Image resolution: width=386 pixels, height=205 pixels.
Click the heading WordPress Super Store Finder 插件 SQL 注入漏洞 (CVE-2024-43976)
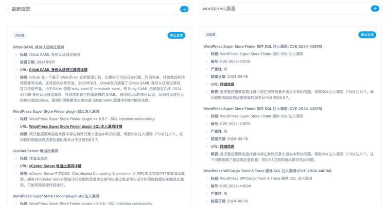[262, 46]
